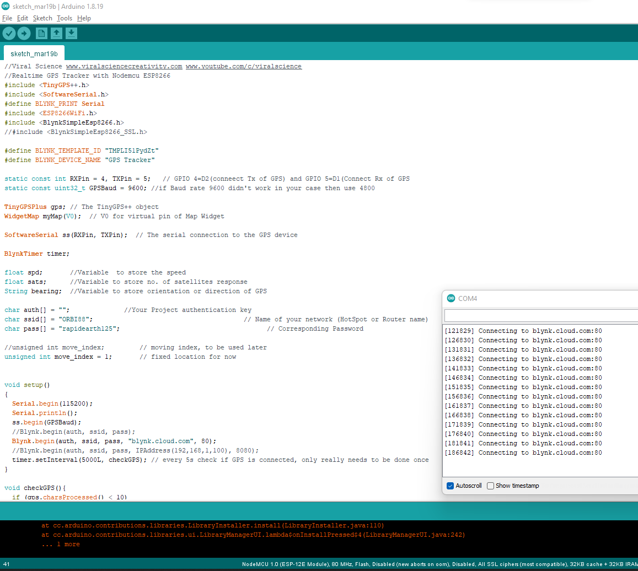Open a sketch with the Open icon
Screen dimensions: 638x571
pyautogui.click(x=57, y=34)
